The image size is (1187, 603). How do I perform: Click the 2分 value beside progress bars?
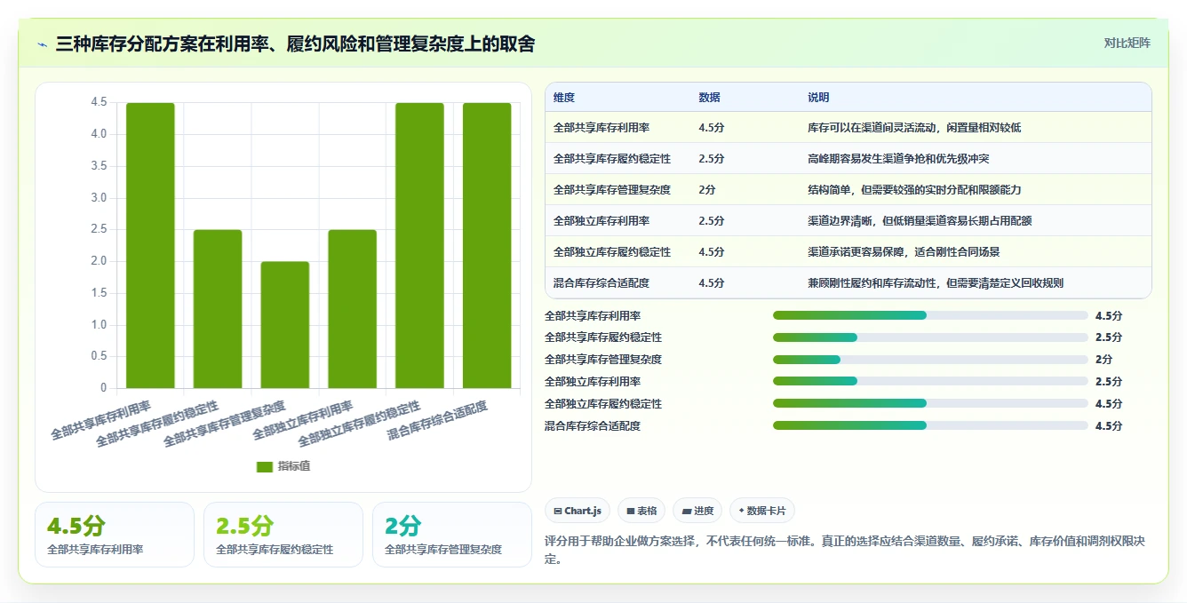(x=1103, y=360)
